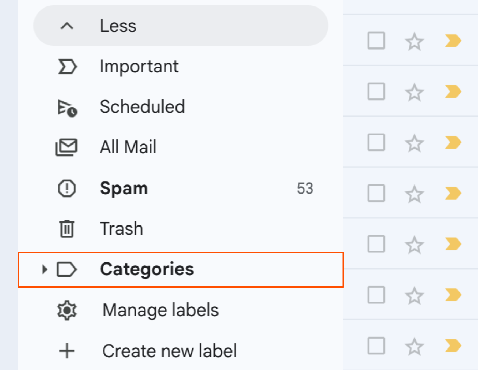This screenshot has height=370, width=478.
Task: Open Spam via its warning icon
Action: (x=67, y=188)
